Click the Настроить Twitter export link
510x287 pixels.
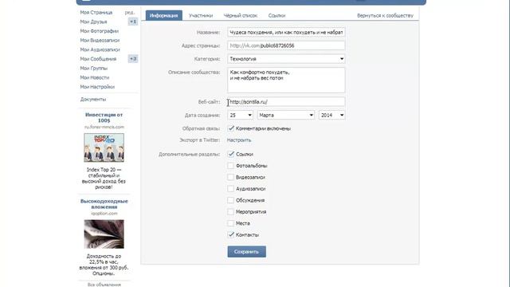(239, 140)
